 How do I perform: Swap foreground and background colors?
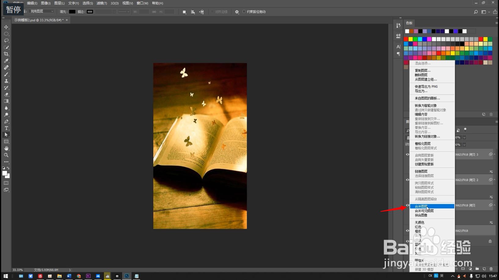tap(8, 168)
